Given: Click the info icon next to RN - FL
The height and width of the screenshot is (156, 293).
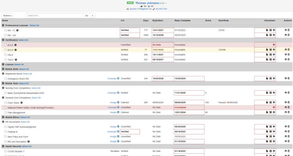Looking at the screenshot, I should [18, 30].
